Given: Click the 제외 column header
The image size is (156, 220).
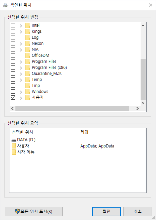Looking at the screenshot, I should click(x=112, y=132).
